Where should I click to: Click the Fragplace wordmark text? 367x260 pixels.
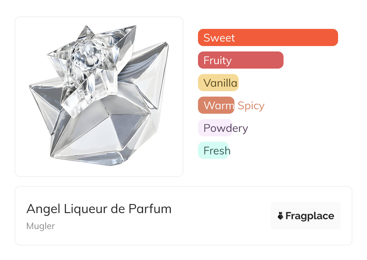click(310, 216)
